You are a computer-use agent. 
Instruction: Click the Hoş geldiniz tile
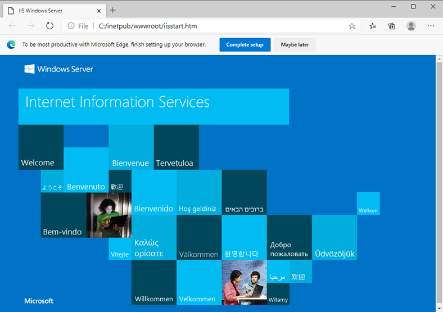(199, 192)
